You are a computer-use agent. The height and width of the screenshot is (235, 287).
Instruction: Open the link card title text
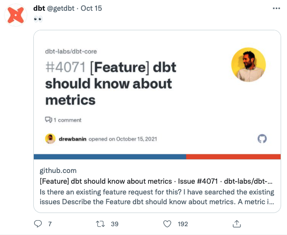[156, 181]
